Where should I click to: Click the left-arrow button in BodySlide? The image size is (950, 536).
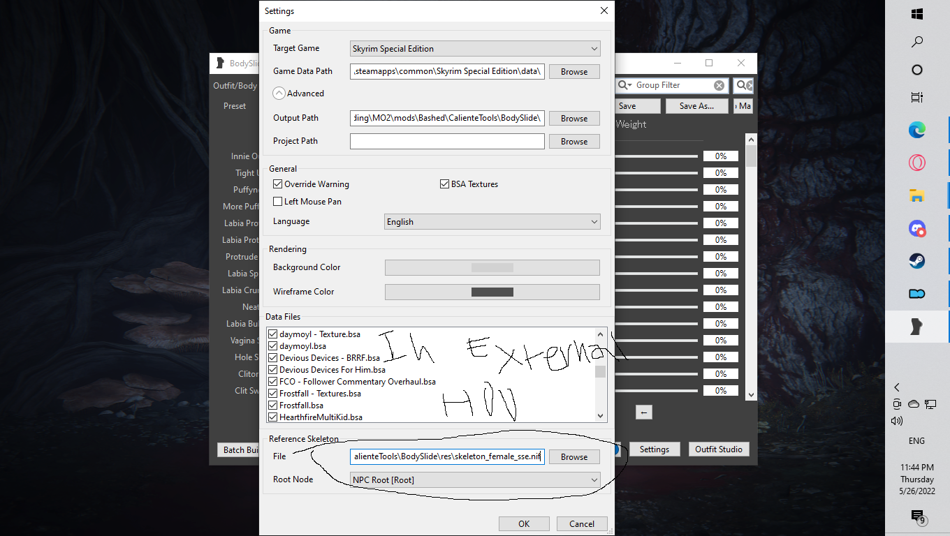click(644, 412)
